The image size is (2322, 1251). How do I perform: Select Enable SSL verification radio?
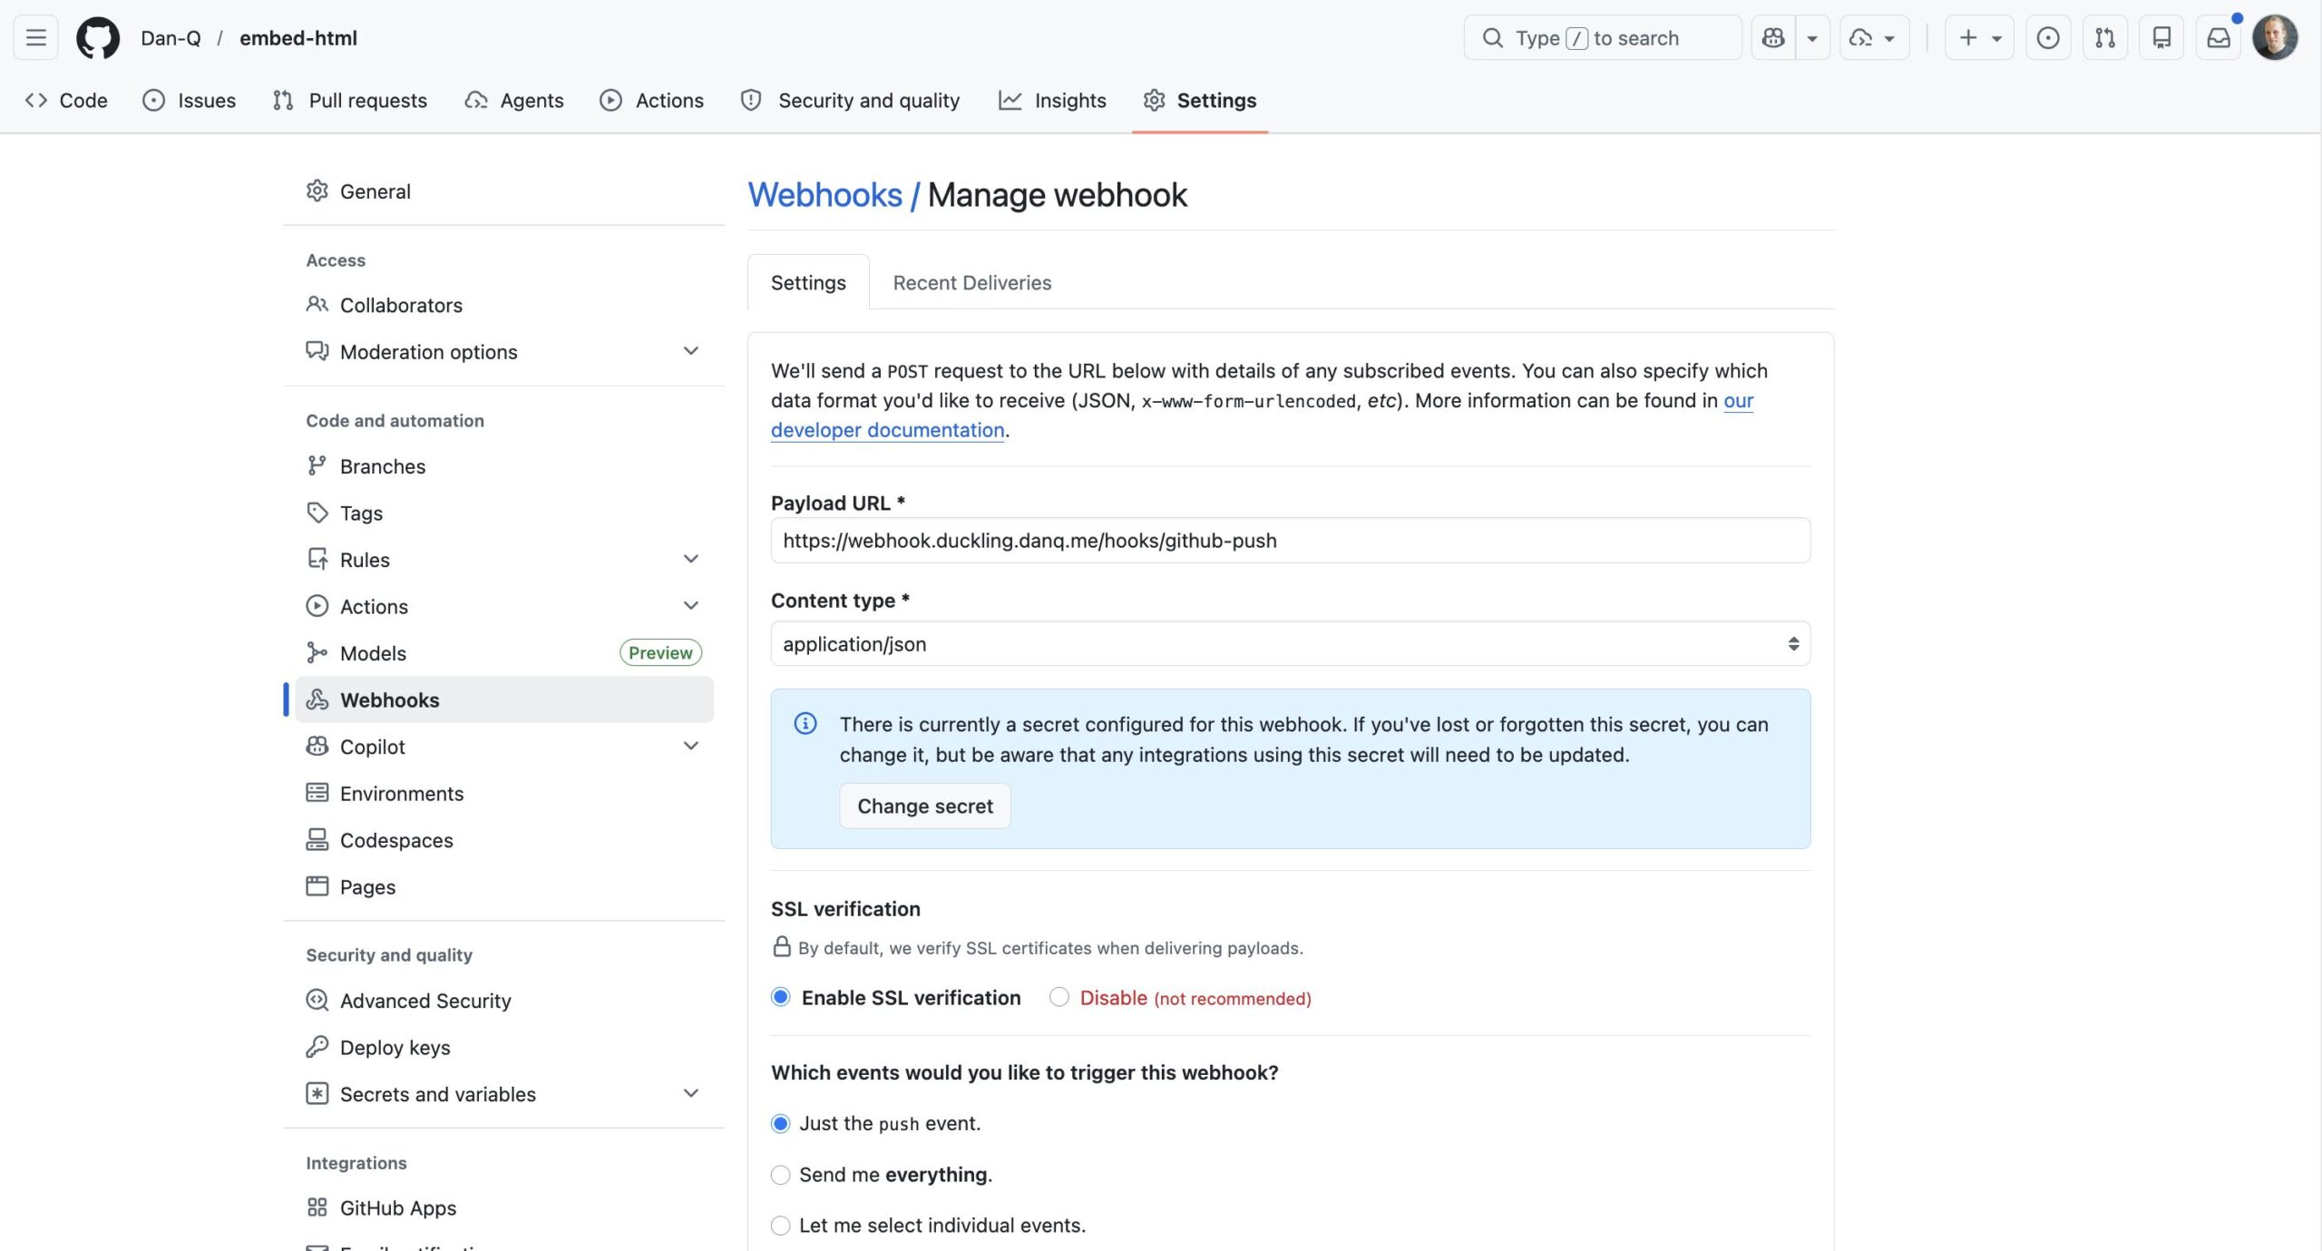[x=780, y=997]
